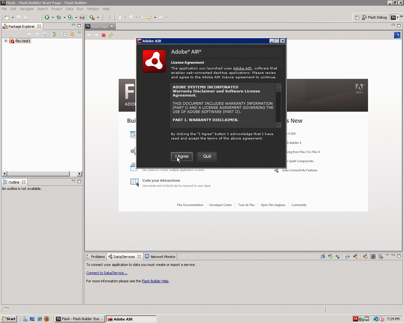Click the New file toolbar icon
This screenshot has height=323, width=404.
(7, 17)
